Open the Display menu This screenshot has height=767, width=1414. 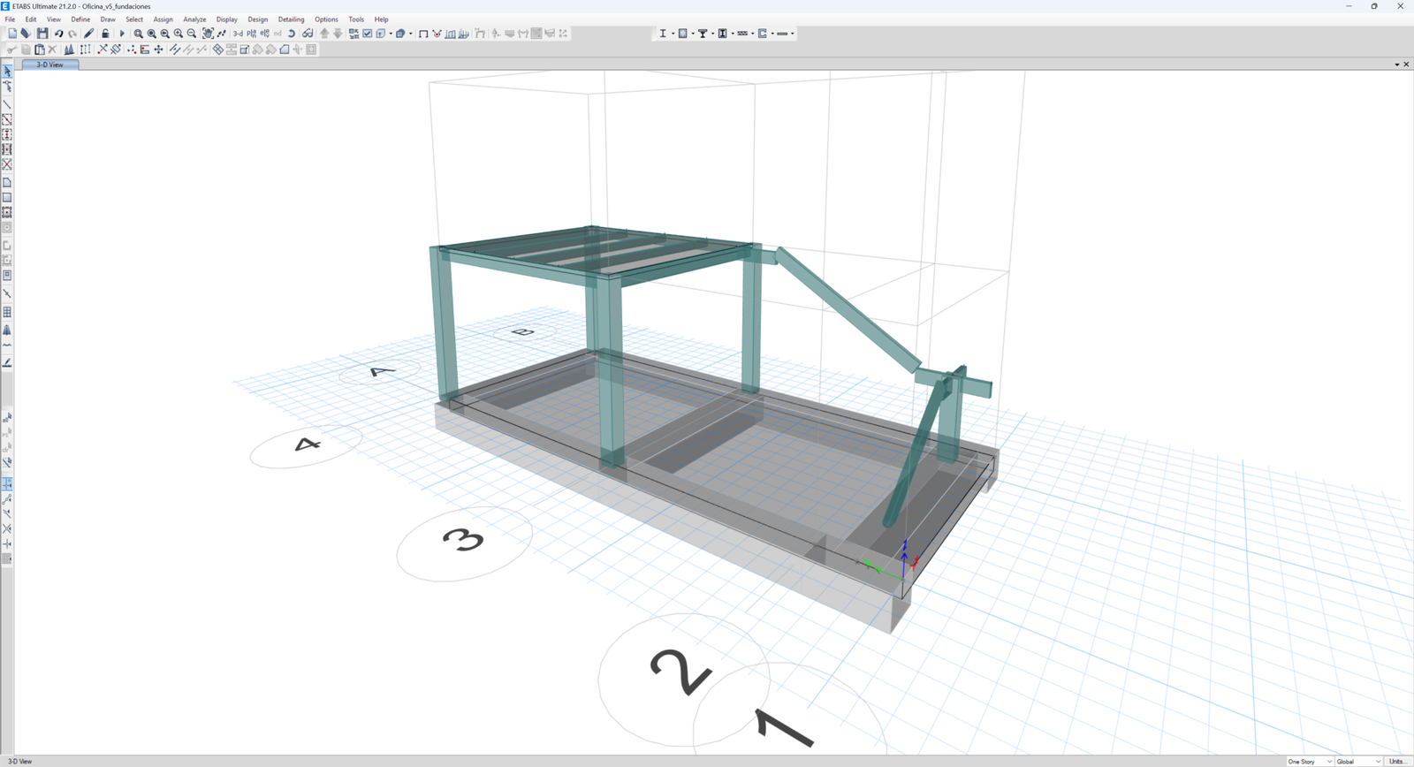[x=227, y=19]
